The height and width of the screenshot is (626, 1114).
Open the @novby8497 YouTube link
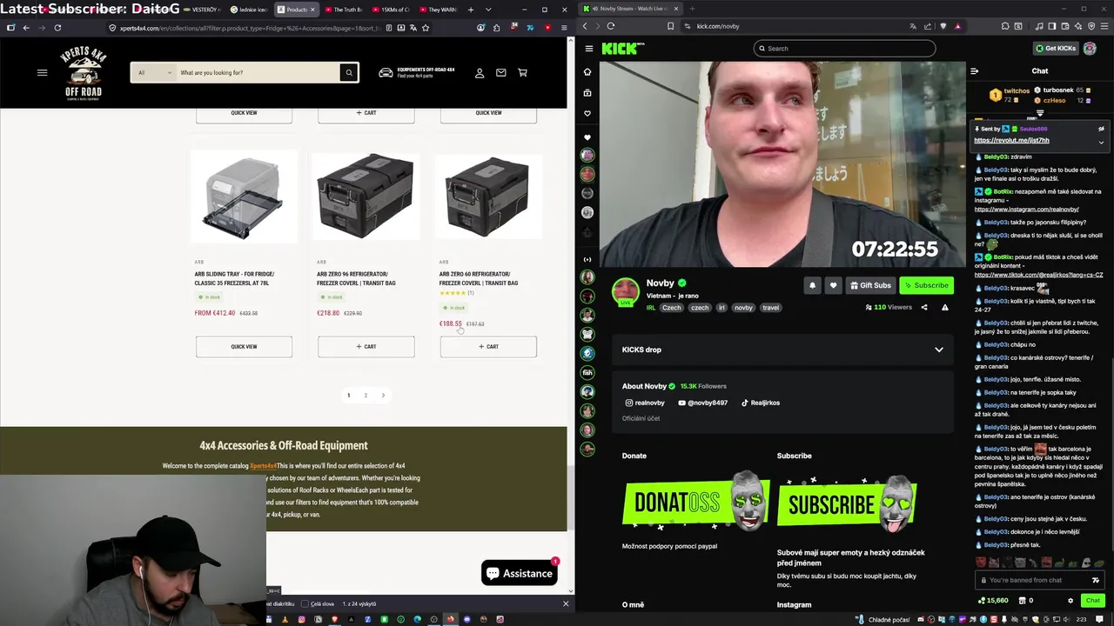702,403
